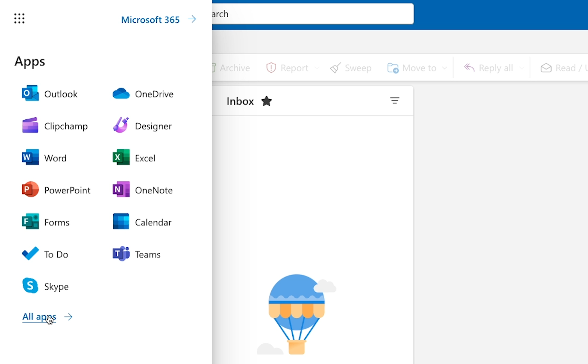
Task: Open the Designer app icon
Action: [x=121, y=126]
